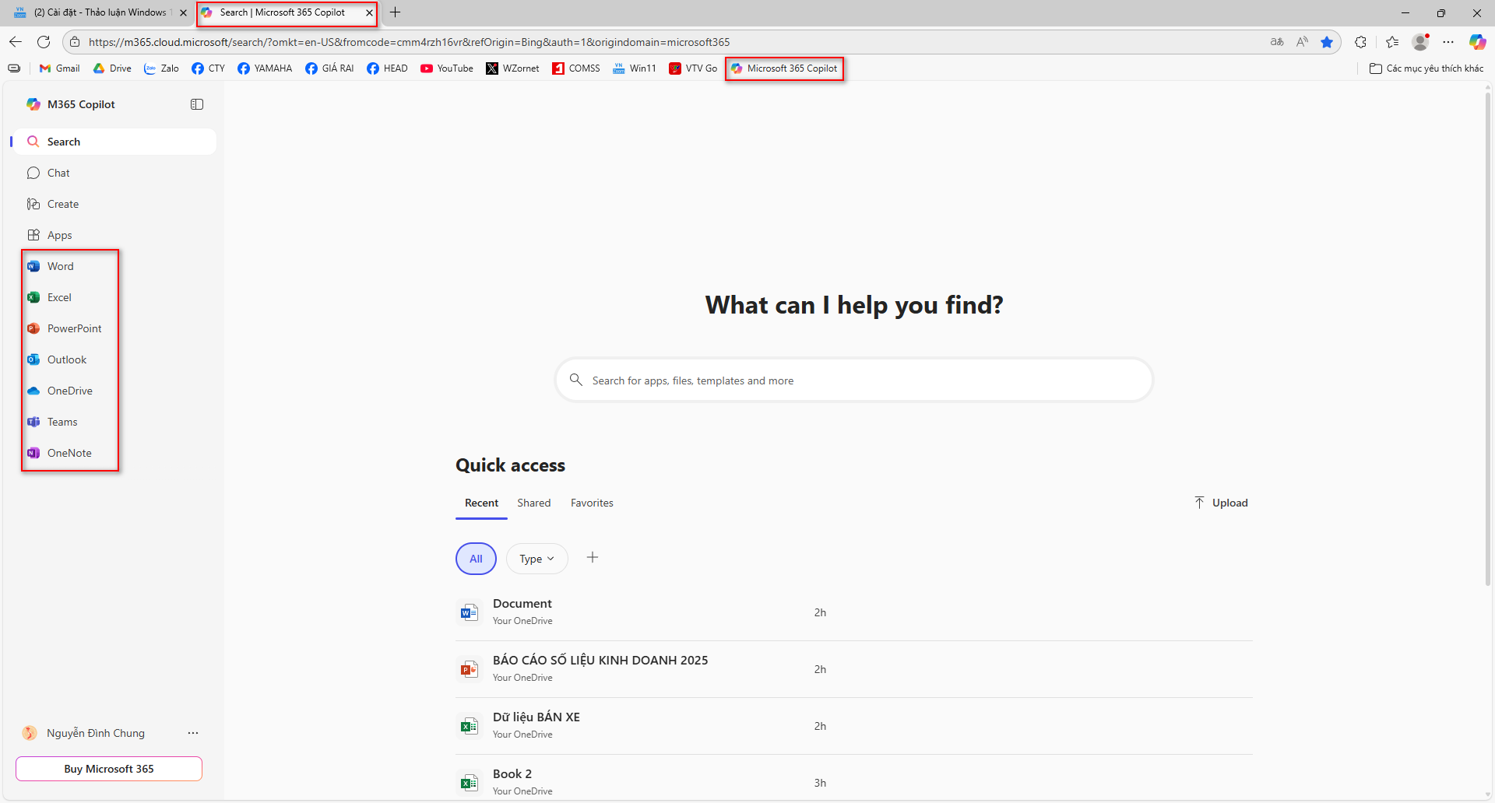Open the Favorites hub icon
The height and width of the screenshot is (803, 1495).
pyautogui.click(x=1392, y=42)
